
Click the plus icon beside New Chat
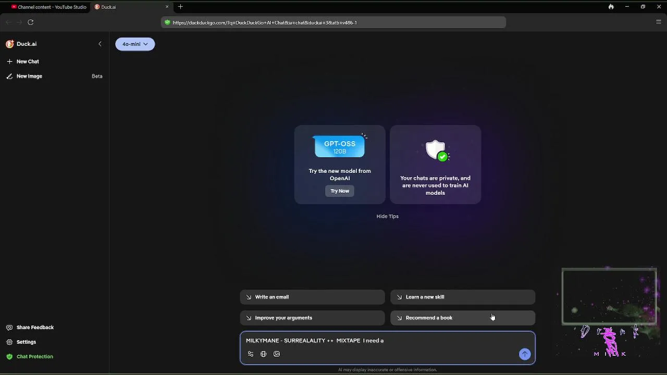(9, 61)
